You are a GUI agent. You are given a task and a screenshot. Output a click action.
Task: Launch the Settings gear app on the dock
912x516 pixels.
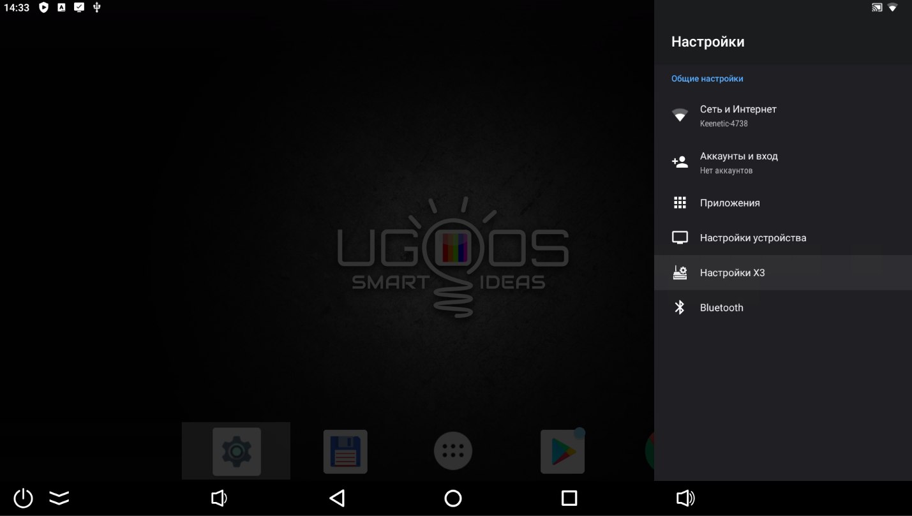click(x=237, y=452)
